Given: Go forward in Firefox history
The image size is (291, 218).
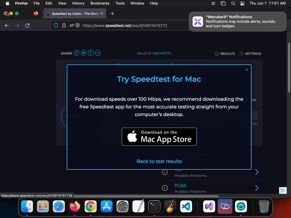Looking at the screenshot, I should pos(17,25).
